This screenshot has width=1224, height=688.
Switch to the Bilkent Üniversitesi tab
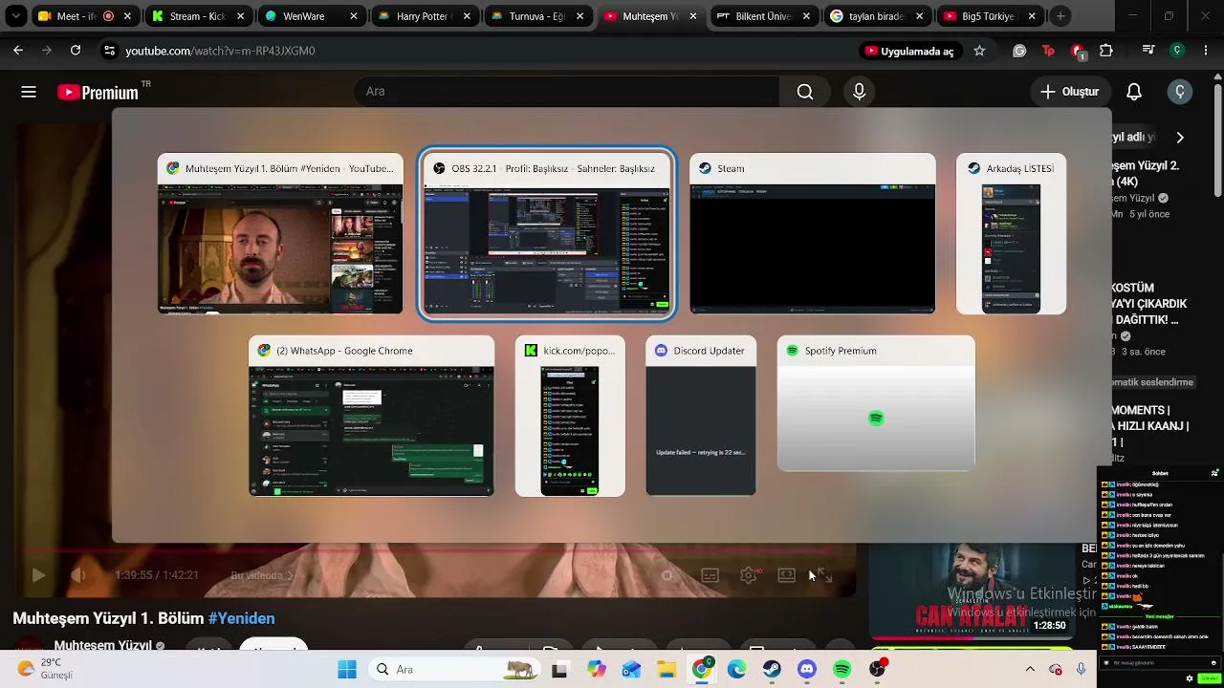[763, 16]
